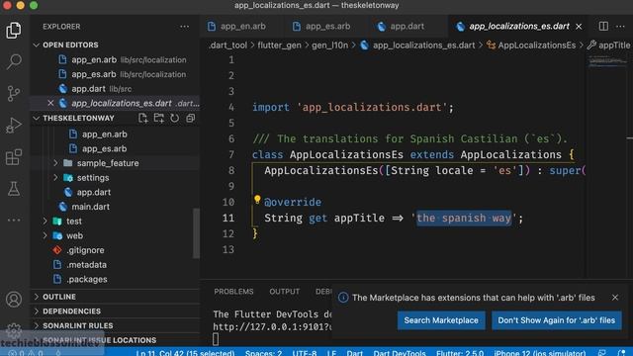Click the lightbulb quick fix icon
633x356 pixels.
[257, 199]
